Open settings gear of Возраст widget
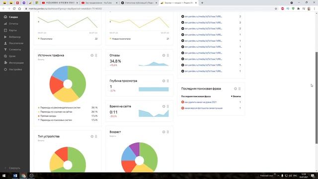 point(163,132)
